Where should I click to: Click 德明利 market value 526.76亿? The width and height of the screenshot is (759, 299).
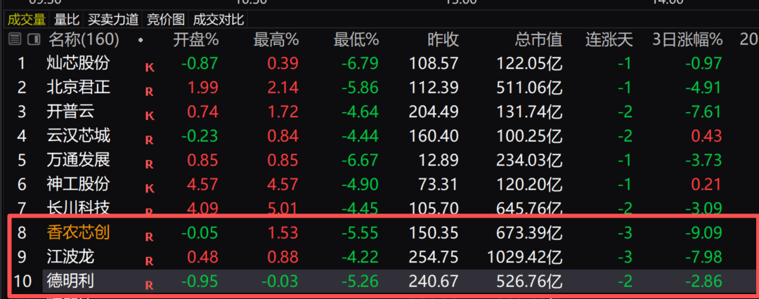click(x=529, y=281)
